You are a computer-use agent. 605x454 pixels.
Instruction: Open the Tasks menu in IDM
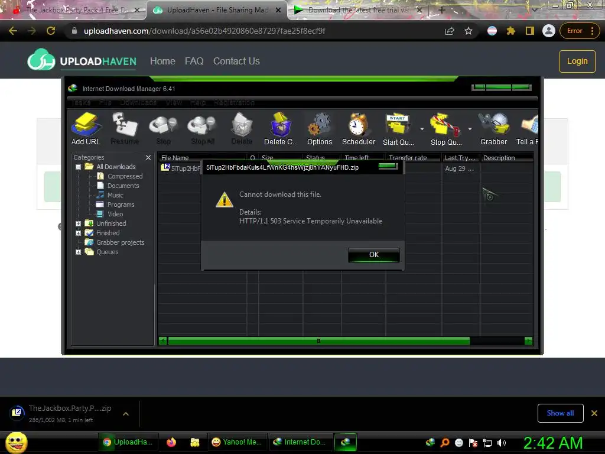coord(80,102)
